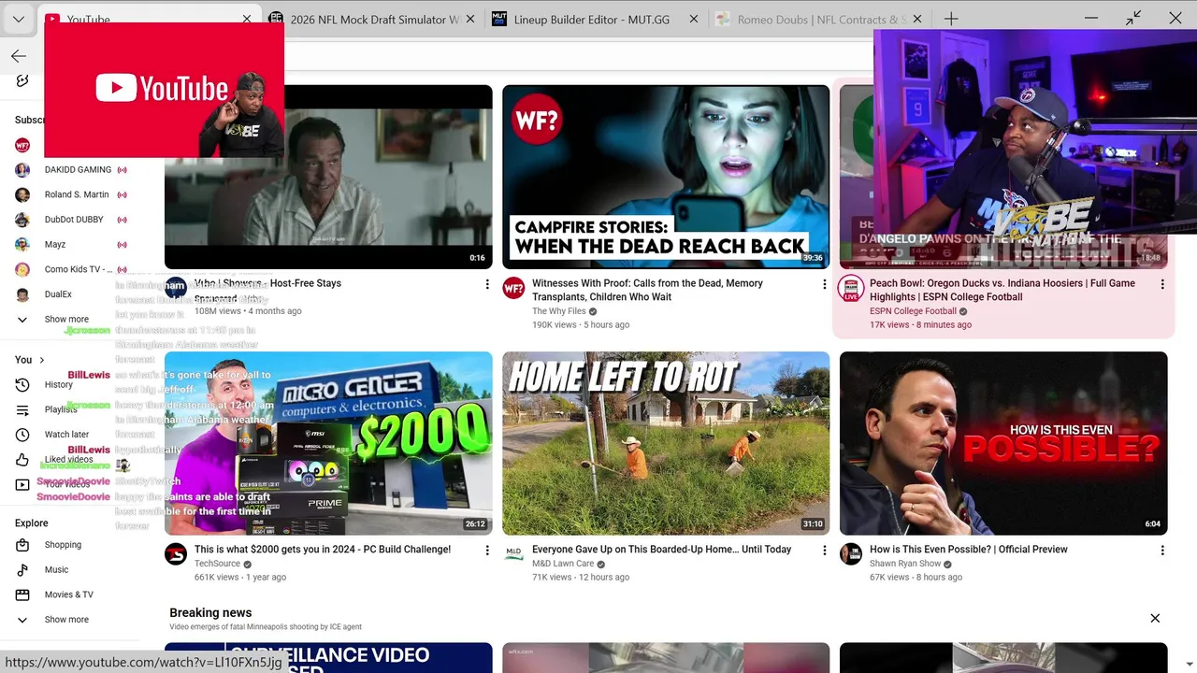This screenshot has height=673, width=1197.
Task: Visit Shawn Ryan Show channel link
Action: pos(905,564)
